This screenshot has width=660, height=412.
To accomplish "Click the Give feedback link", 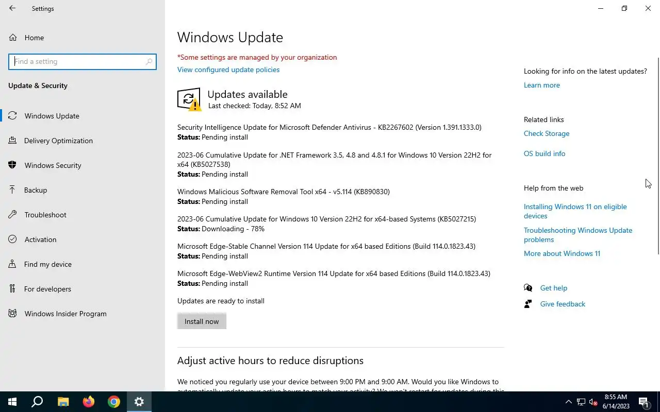I will tap(563, 304).
